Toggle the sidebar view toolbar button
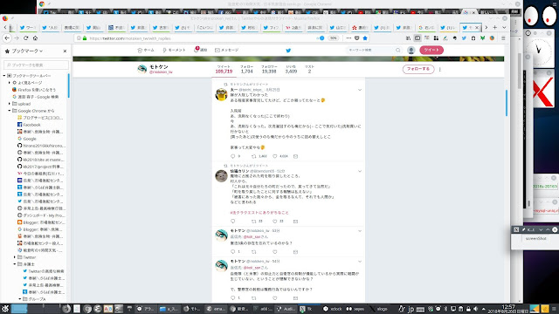Image resolution: width=559 pixels, height=314 pixels. [418, 38]
